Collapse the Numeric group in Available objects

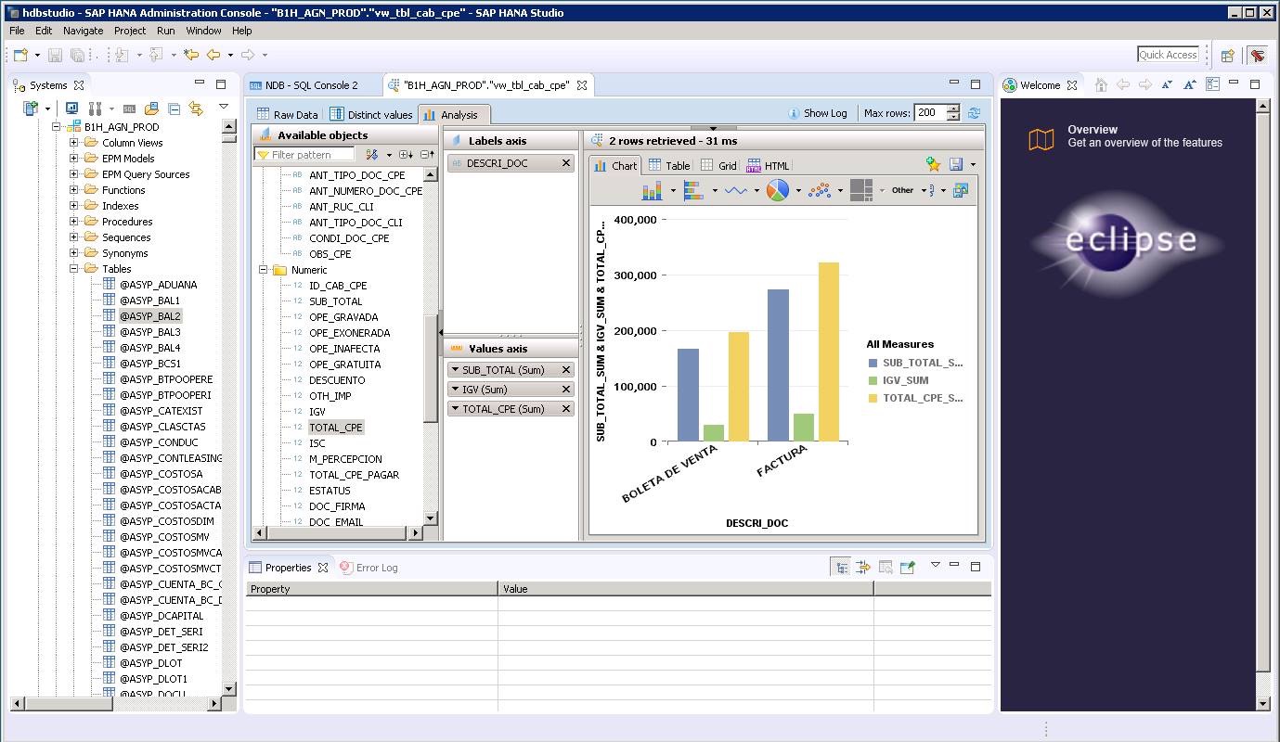click(264, 270)
